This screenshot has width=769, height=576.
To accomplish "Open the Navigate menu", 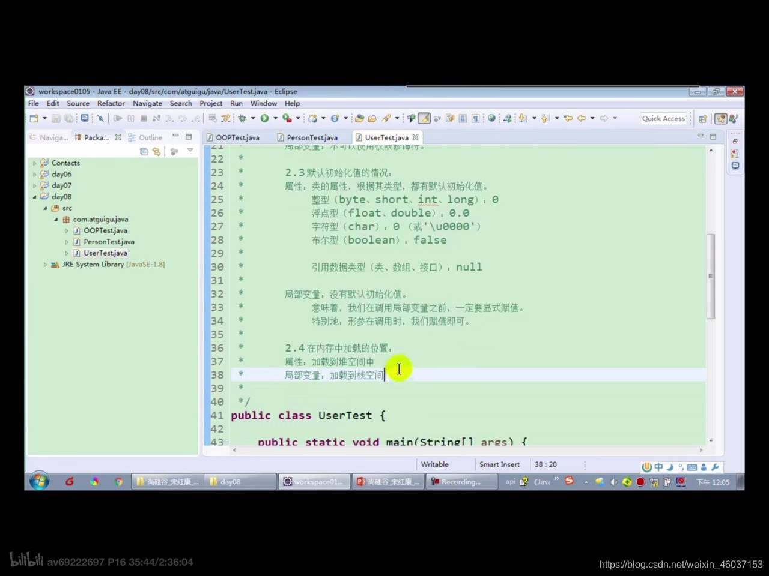I will tap(147, 103).
